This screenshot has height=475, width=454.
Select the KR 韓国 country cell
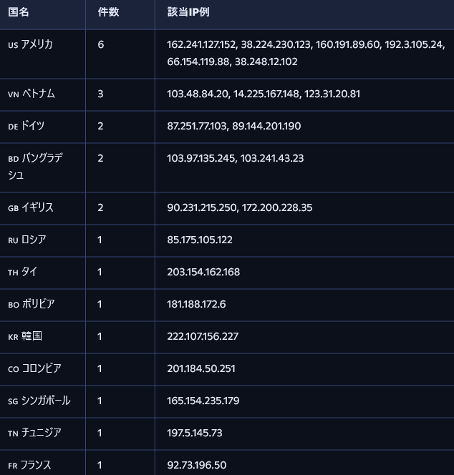click(26, 336)
